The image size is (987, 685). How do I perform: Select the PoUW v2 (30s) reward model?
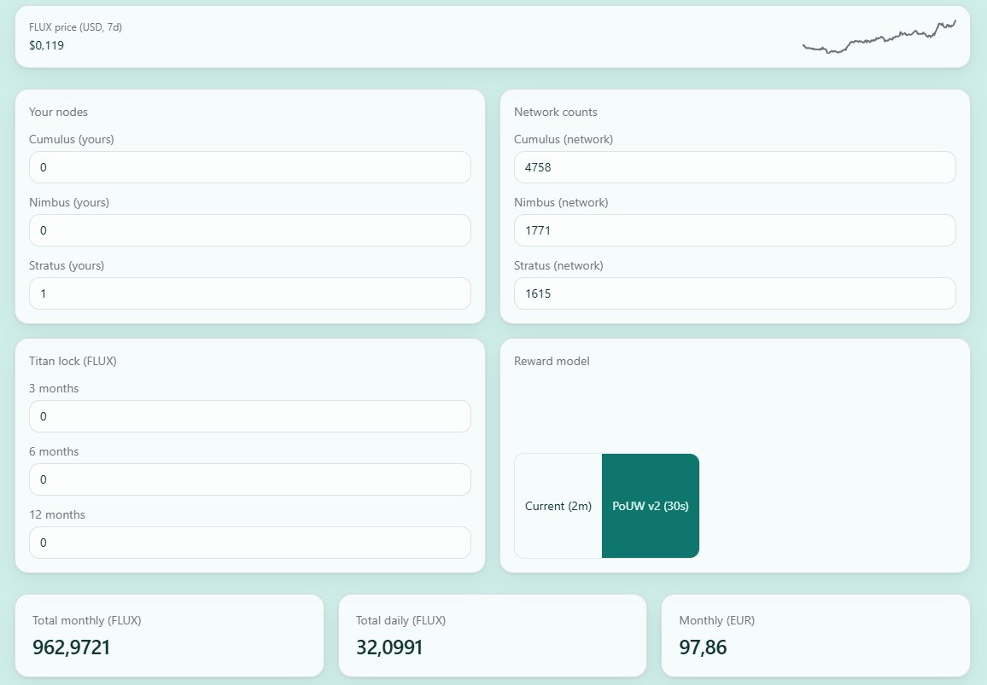pos(651,506)
